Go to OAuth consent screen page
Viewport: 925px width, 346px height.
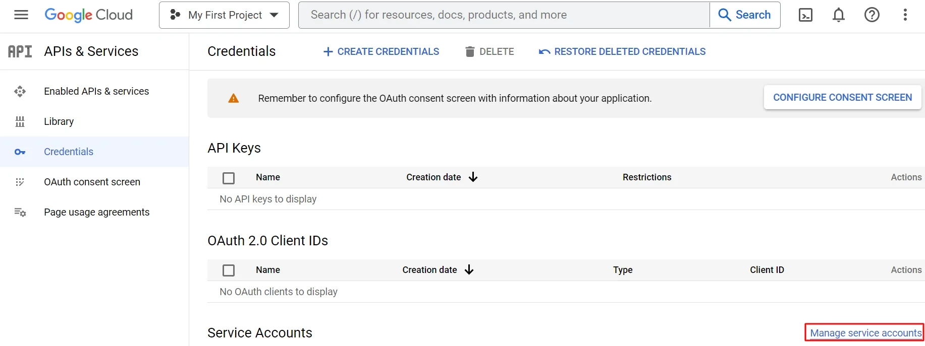(x=92, y=182)
